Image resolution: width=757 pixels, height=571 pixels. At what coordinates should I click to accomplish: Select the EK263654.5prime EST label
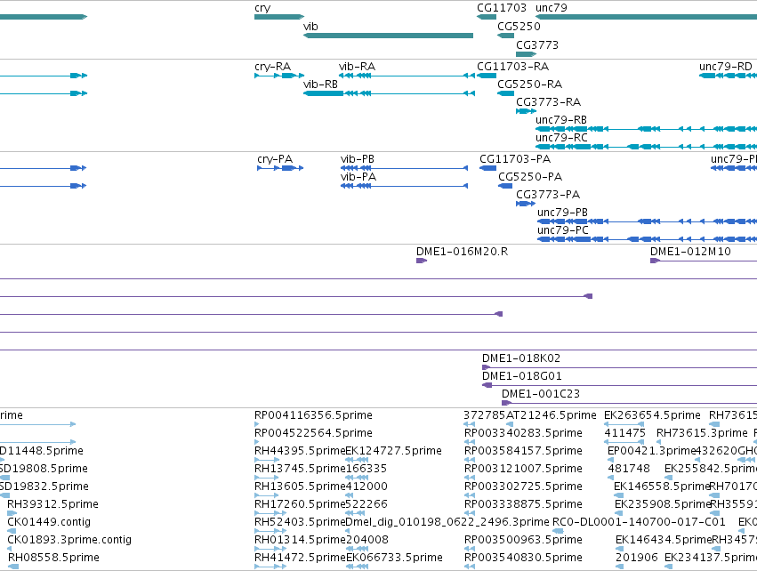652,415
